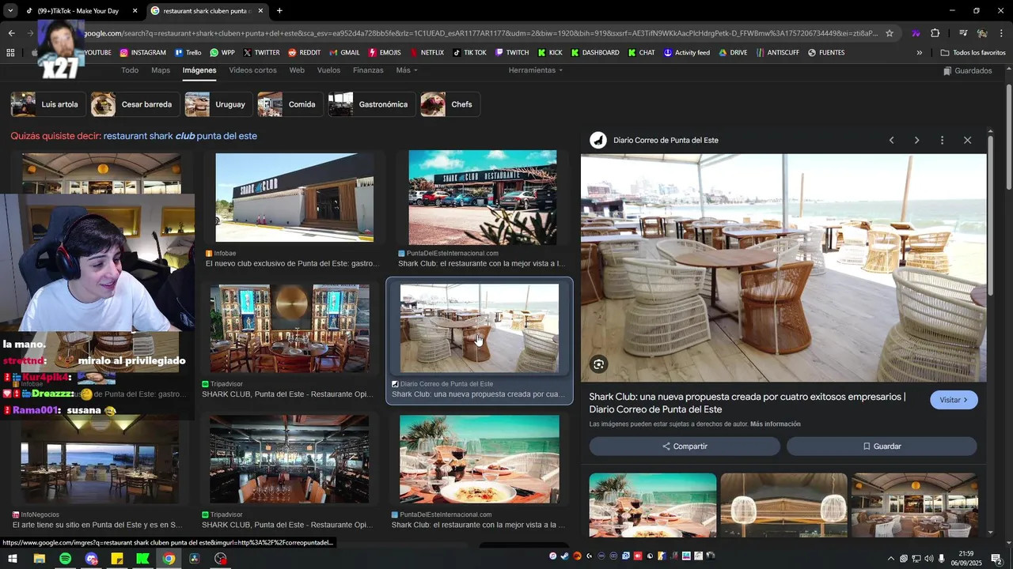The image size is (1013, 569).
Task: Open InfoNegocios restaurant thumbnail
Action: pyautogui.click(x=100, y=459)
